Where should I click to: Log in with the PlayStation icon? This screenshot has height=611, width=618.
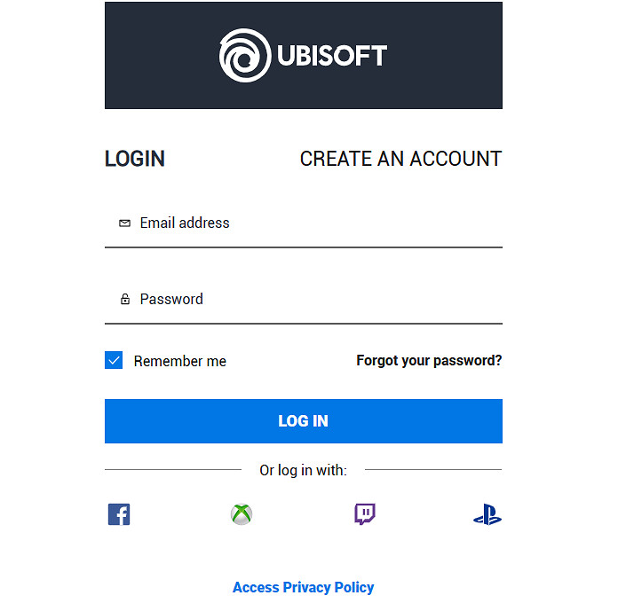tap(487, 515)
